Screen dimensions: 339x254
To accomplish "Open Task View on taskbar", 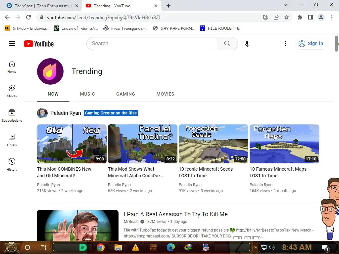I will coord(43,247).
